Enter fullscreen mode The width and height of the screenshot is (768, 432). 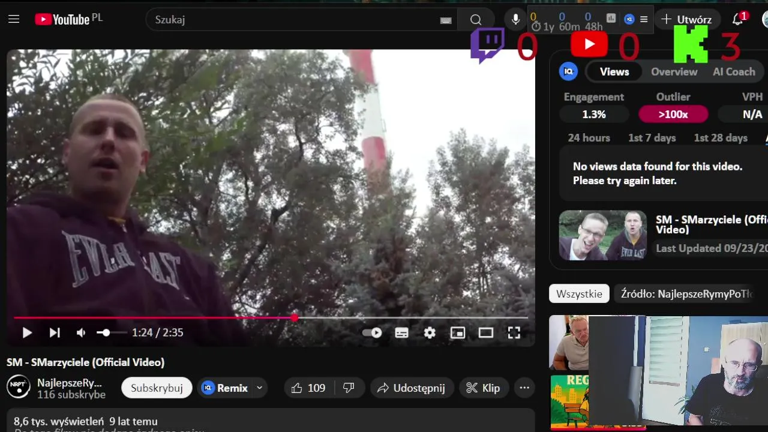point(514,332)
